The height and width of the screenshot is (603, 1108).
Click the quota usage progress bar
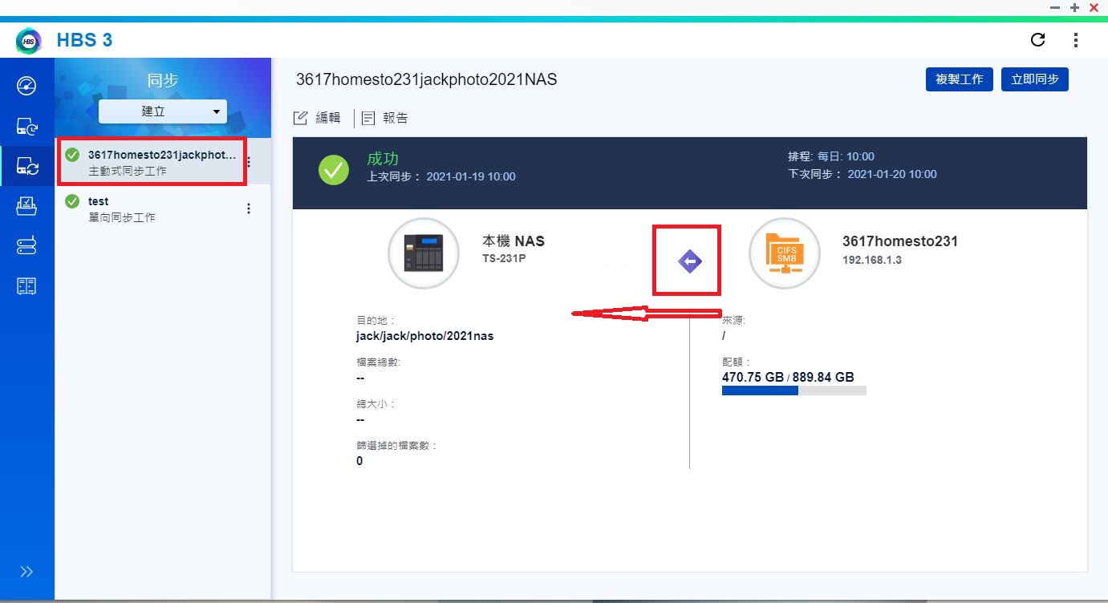click(x=794, y=391)
